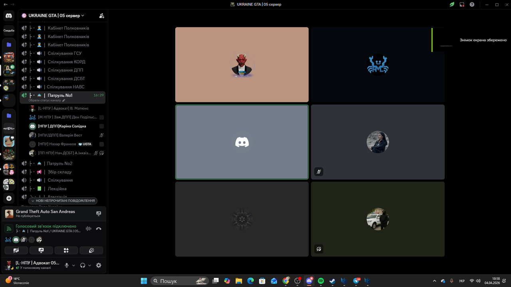Open the Windows Start menu
Screen dimensions: 511x287
(144, 281)
